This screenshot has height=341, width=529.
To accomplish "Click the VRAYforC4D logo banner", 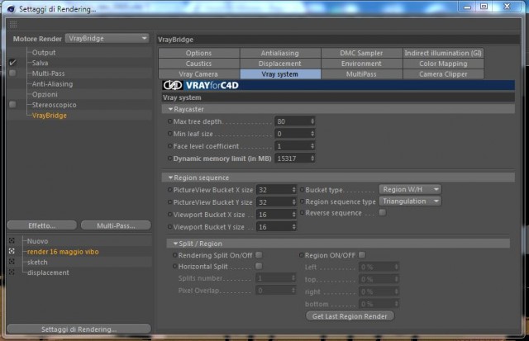I will [338, 85].
